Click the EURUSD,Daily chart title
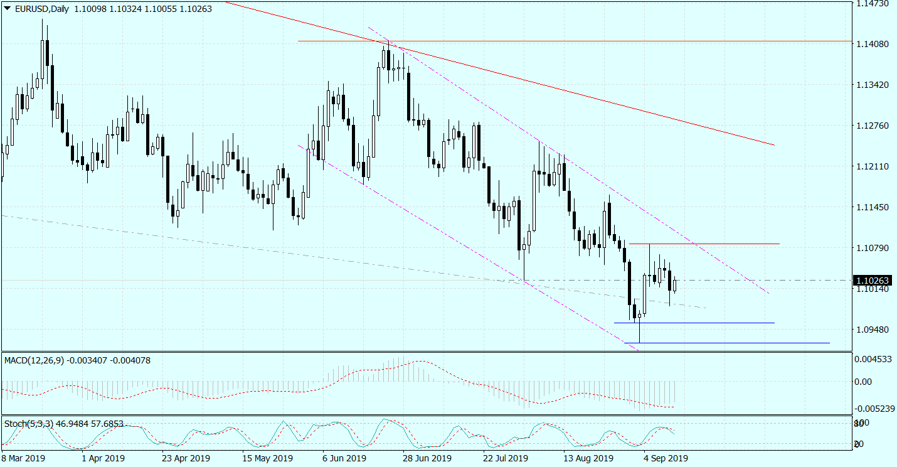Image resolution: width=897 pixels, height=467 pixels. pos(41,9)
